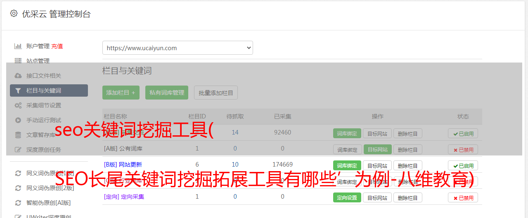The image size is (528, 218).
Task: Toggle the 已启用 status in the 92460 row
Action: pos(463,133)
